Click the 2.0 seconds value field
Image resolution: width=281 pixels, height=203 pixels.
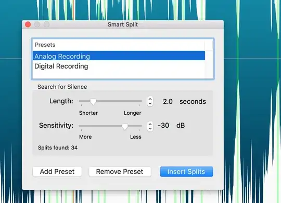tap(168, 101)
